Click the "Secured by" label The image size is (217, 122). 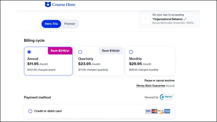(151, 97)
